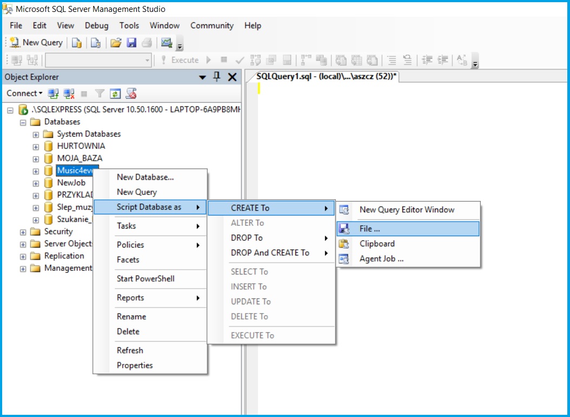Click the Parse checkmark icon
Image resolution: width=570 pixels, height=417 pixels.
point(240,60)
